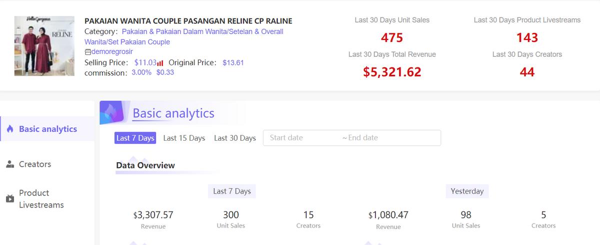Open the price trend bar chart icon

tap(160, 63)
